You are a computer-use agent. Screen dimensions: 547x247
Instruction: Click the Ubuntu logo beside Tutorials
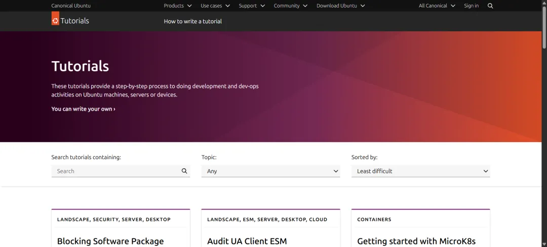coord(55,19)
